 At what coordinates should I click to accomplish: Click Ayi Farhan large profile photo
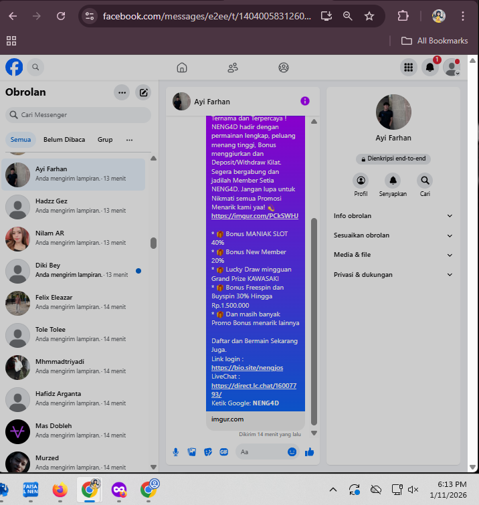393,112
